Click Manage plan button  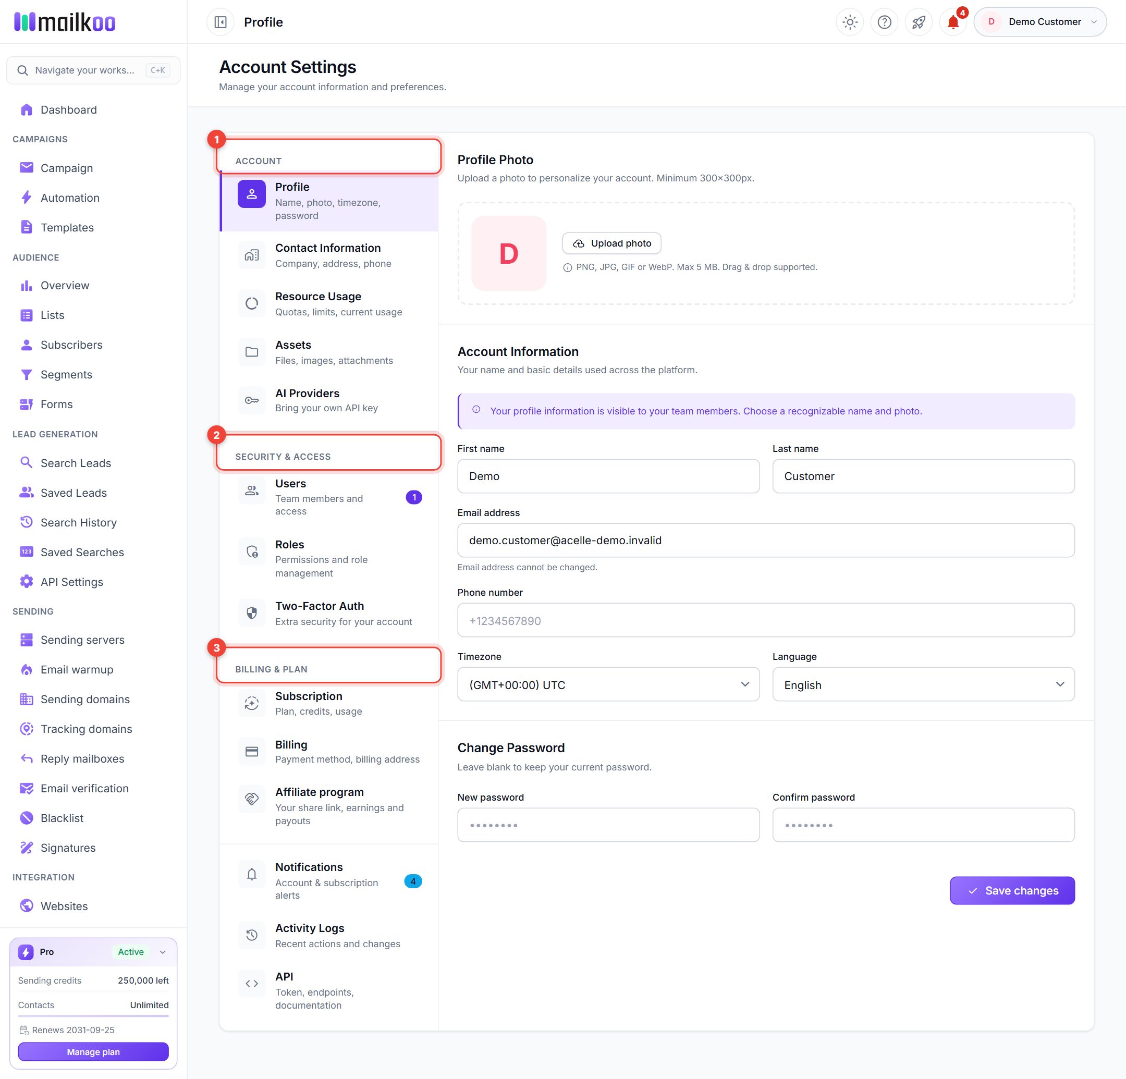pos(93,1051)
